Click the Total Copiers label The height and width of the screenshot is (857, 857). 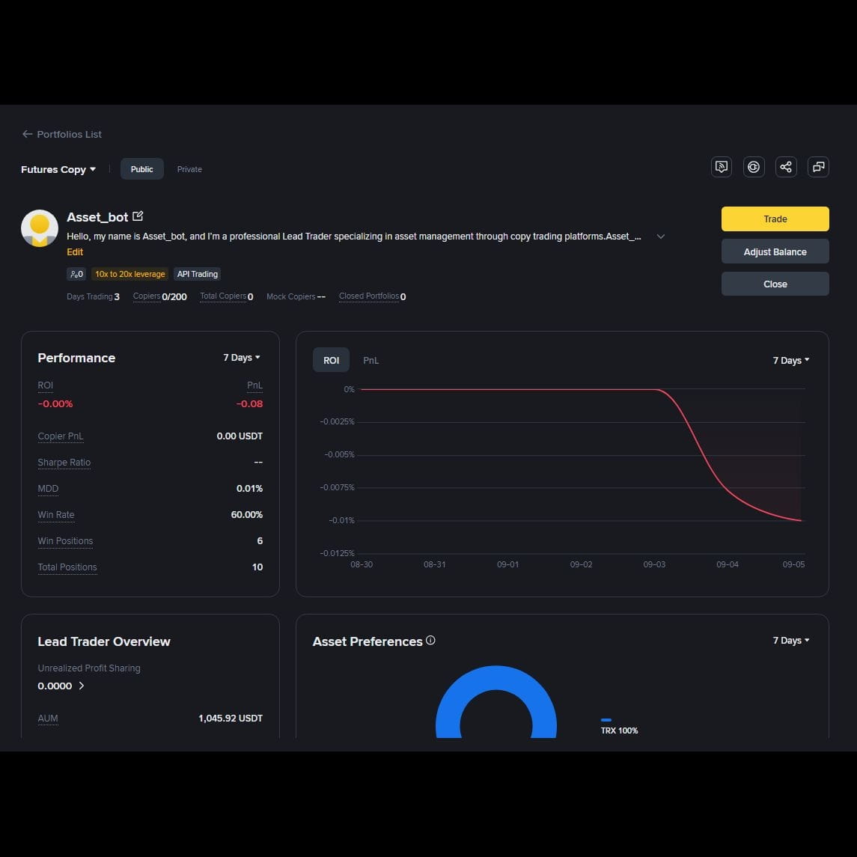(223, 296)
